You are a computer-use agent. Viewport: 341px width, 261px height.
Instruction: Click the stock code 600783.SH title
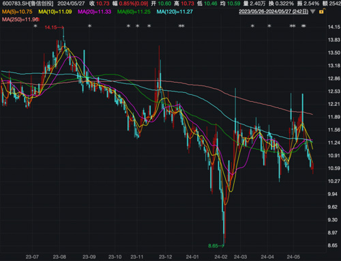28,3
